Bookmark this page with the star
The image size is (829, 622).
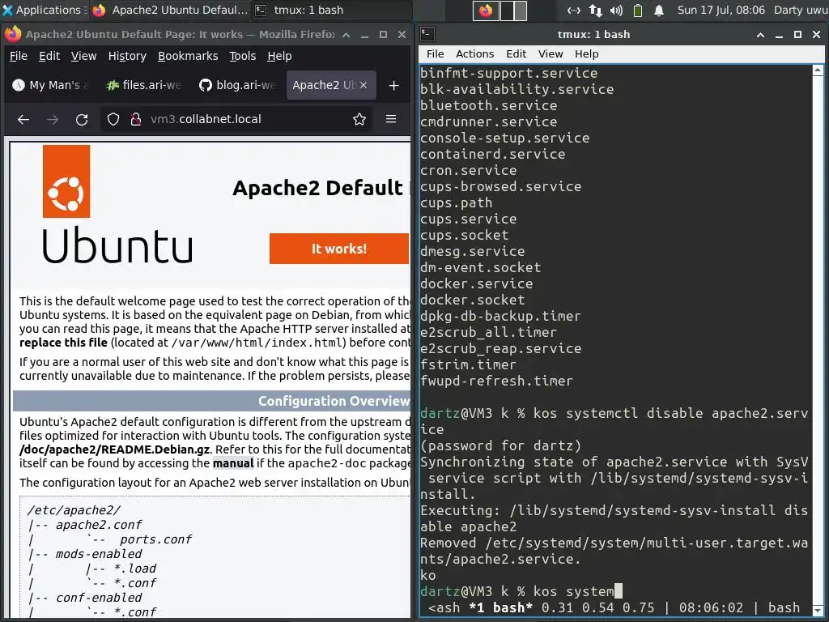359,120
